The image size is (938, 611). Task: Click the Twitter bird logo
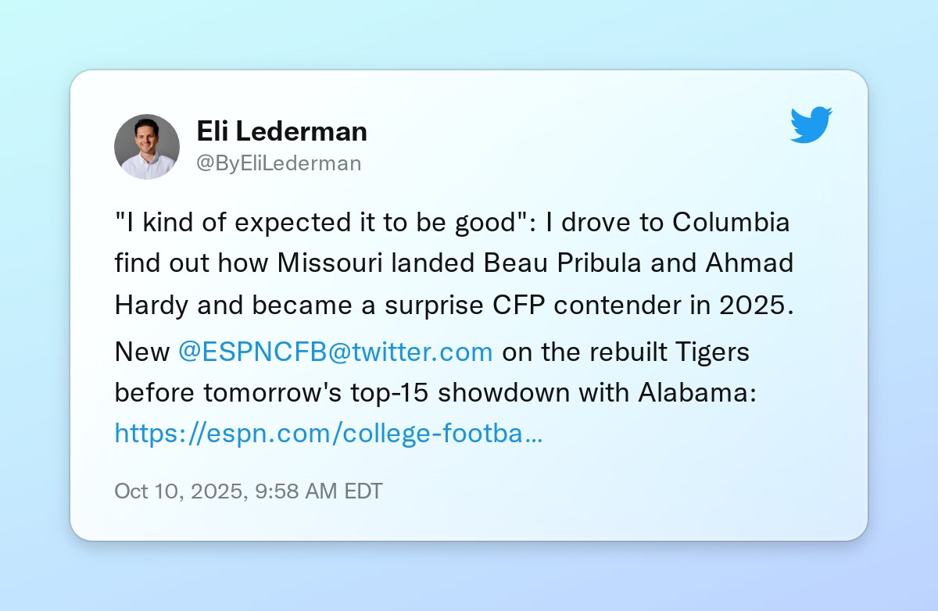[x=811, y=125]
